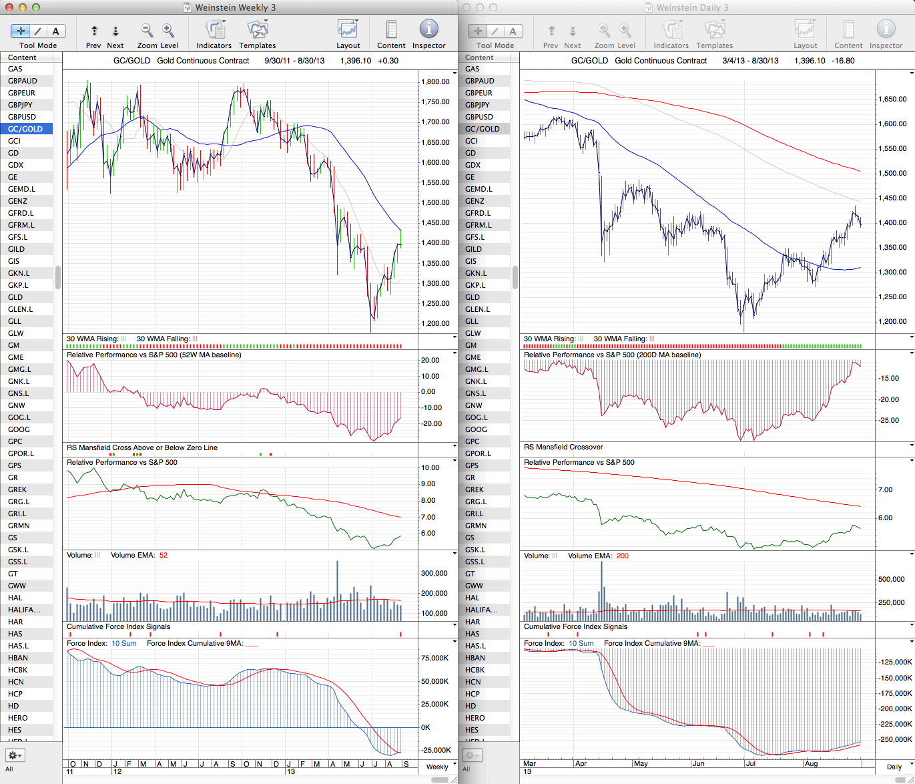Select the crosshair tool mode
Viewport: 915px width, 784px height.
point(21,31)
